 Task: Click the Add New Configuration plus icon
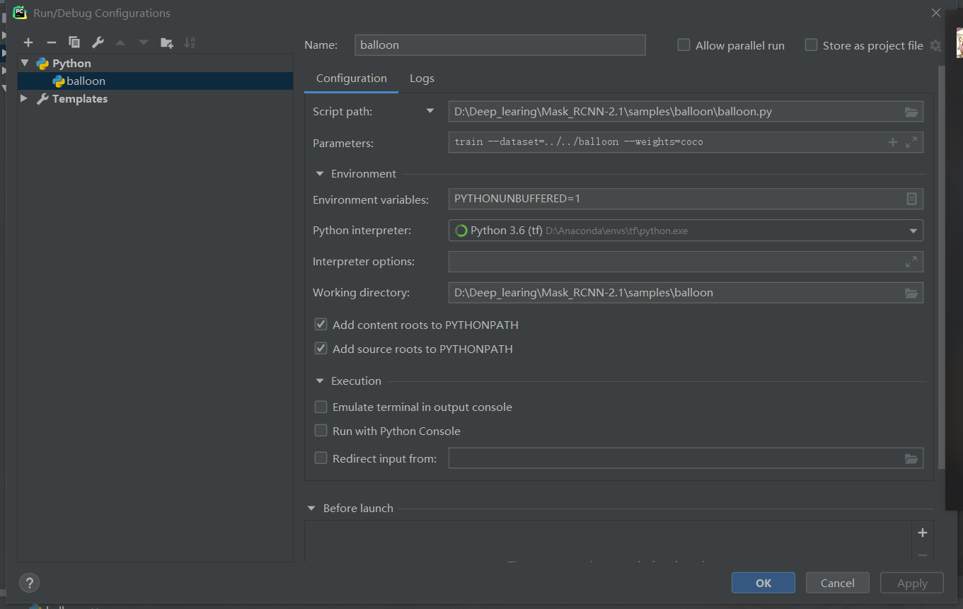click(x=28, y=42)
